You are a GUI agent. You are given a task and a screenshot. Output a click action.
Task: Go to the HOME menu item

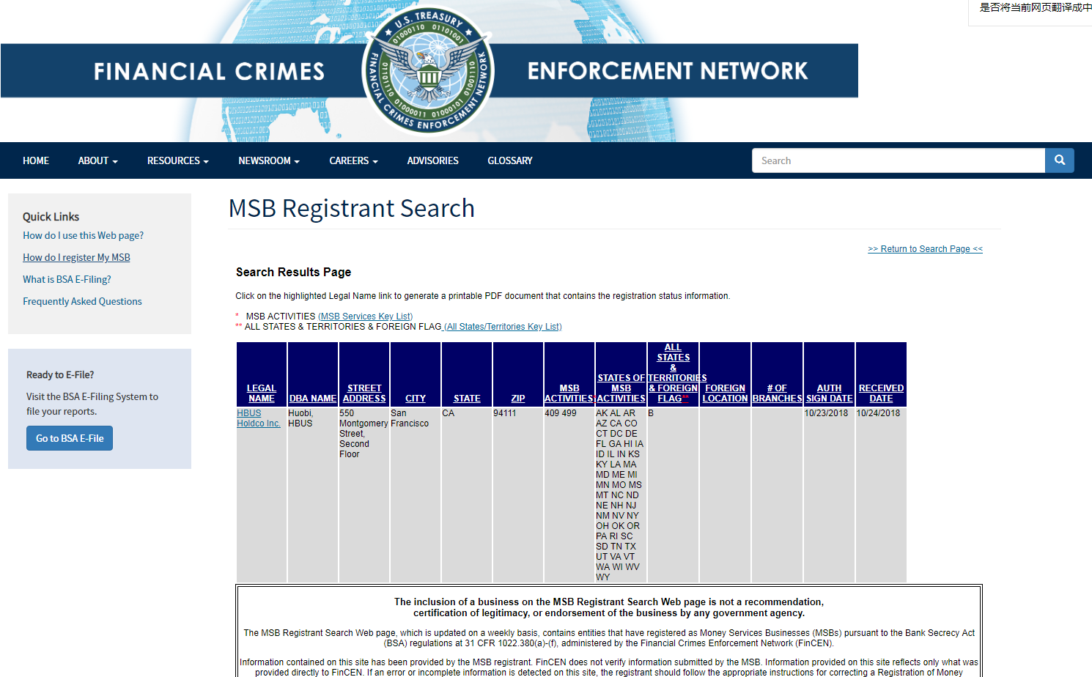tap(36, 160)
